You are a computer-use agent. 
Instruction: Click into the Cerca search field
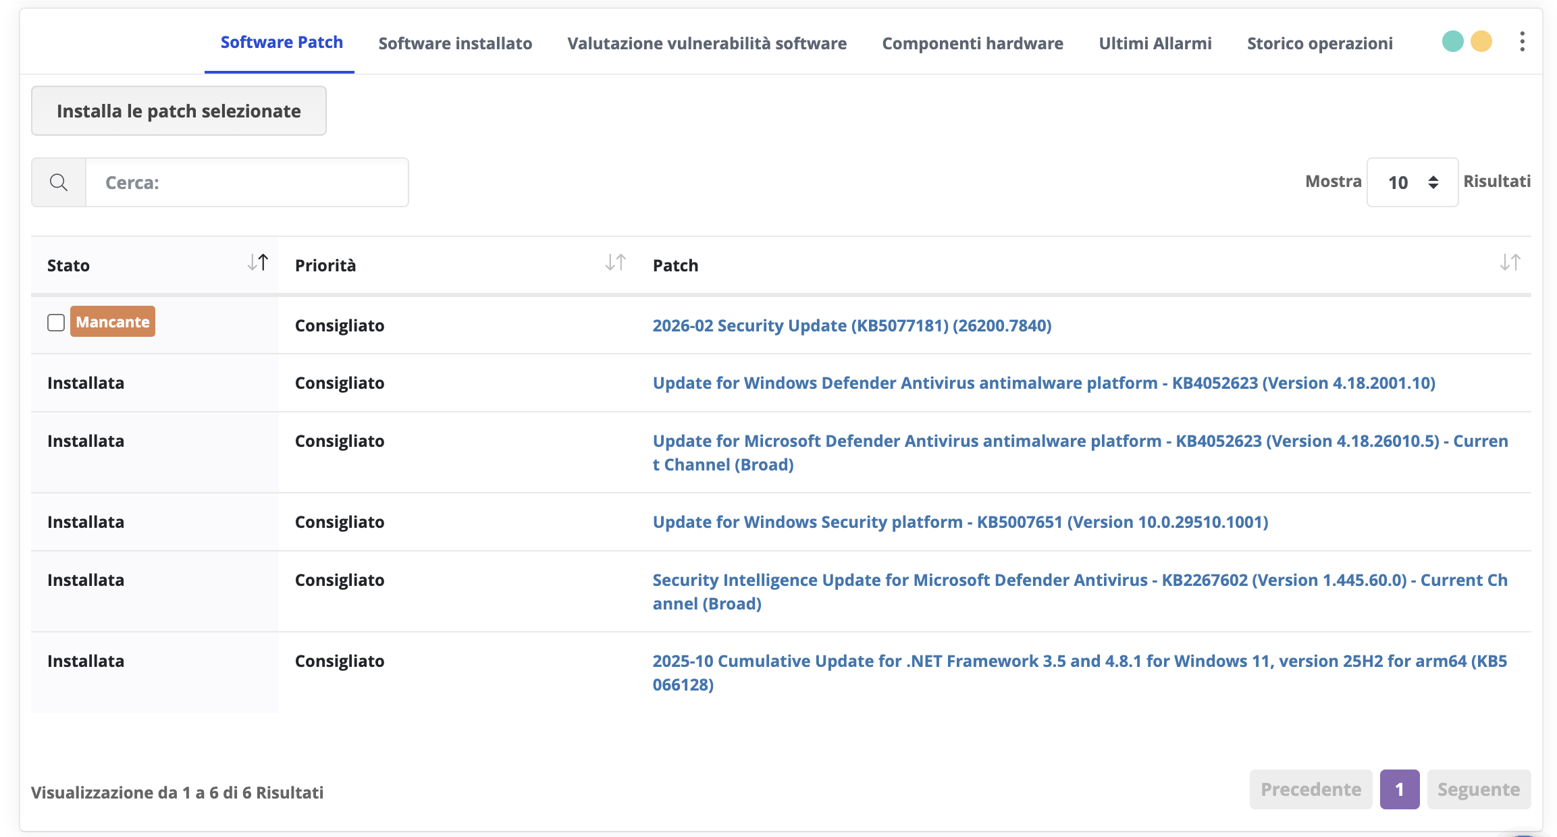(x=246, y=182)
